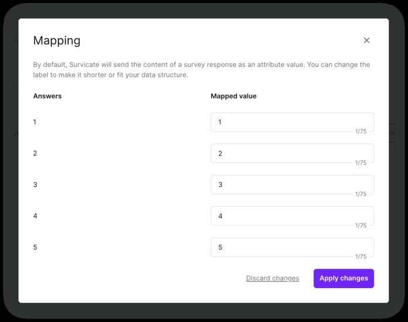
Task: Click the Mapping dialog title
Action: [x=57, y=41]
